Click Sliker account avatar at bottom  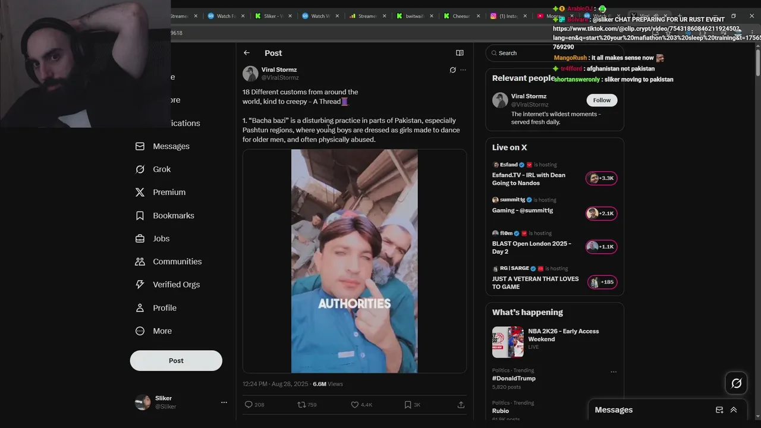coord(143,402)
